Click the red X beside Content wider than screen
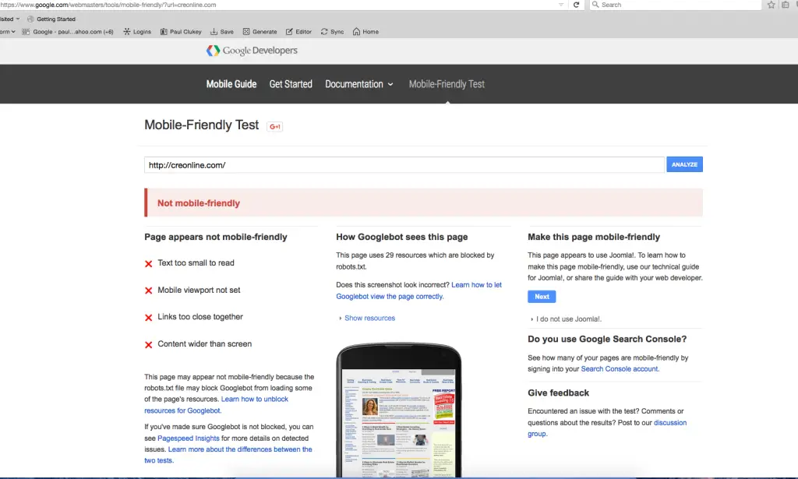The width and height of the screenshot is (798, 479). [149, 345]
